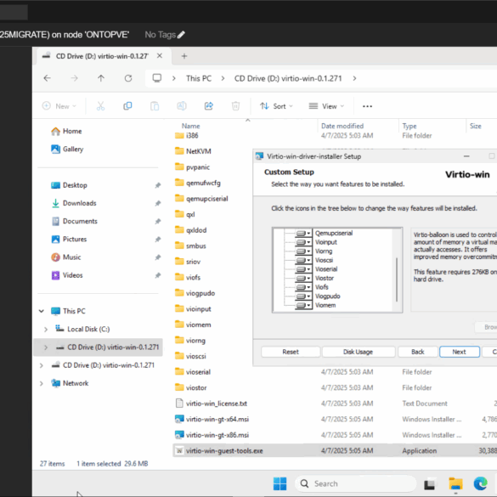Open the New dropdown in Explorer toolbar
The image size is (497, 497).
pyautogui.click(x=59, y=106)
